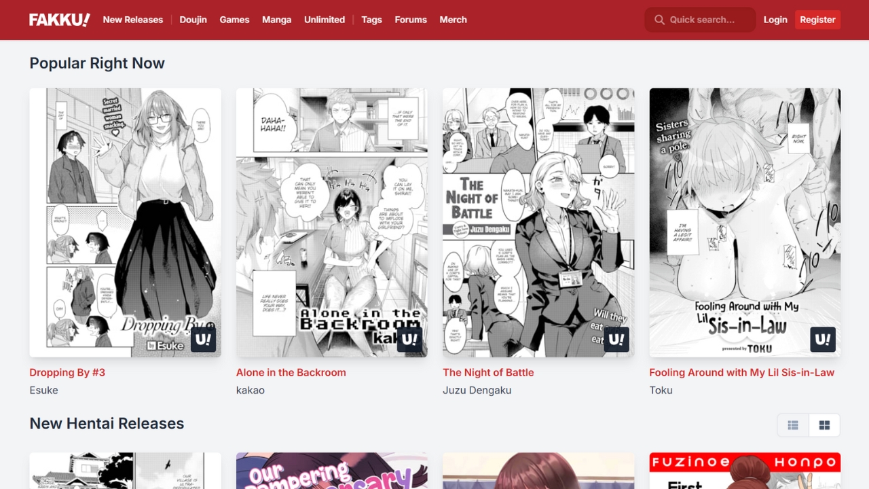Open the New Releases menu item
The height and width of the screenshot is (489, 869).
pos(133,20)
